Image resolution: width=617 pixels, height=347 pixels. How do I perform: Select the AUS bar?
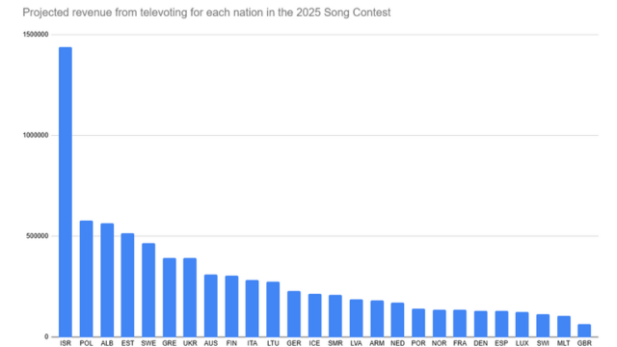[211, 306]
